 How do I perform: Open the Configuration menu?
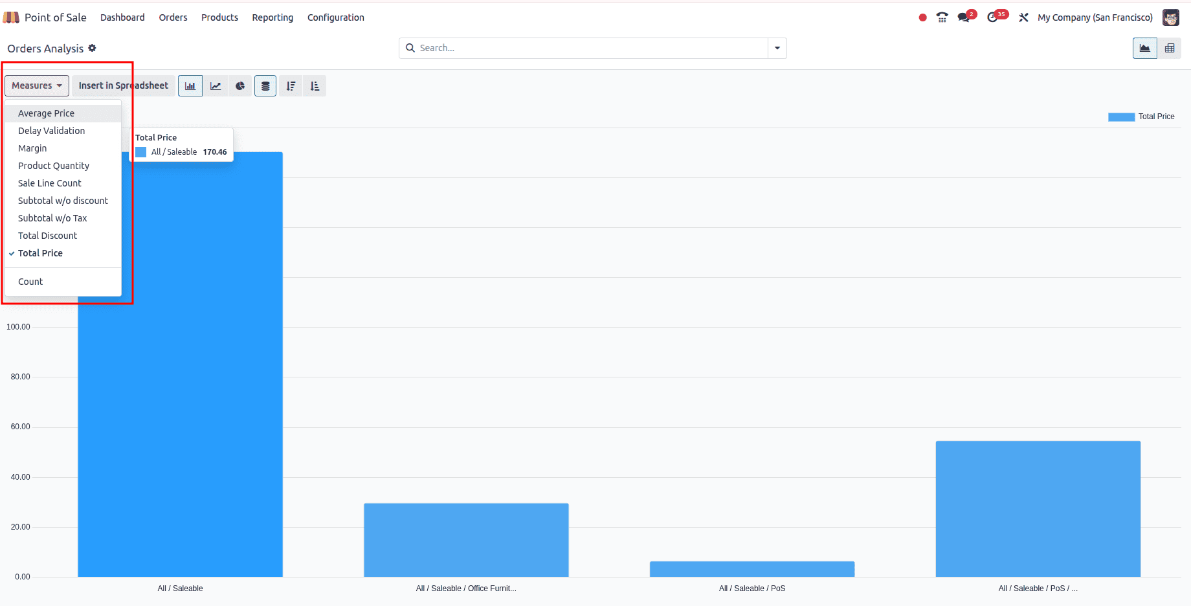click(335, 17)
